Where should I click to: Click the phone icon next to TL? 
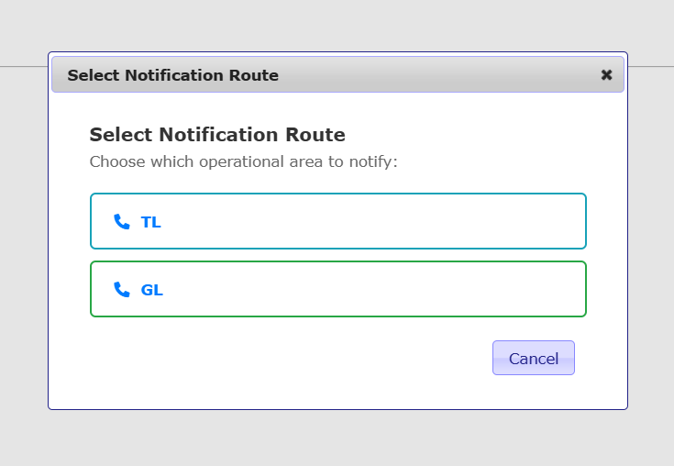tap(122, 221)
